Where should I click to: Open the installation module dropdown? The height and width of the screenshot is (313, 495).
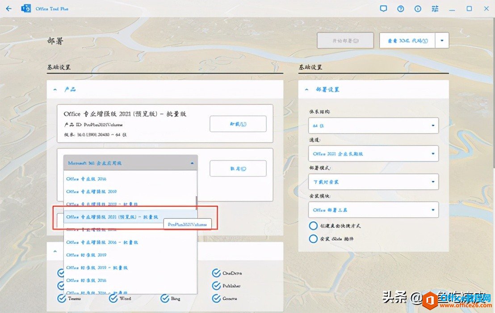(373, 210)
